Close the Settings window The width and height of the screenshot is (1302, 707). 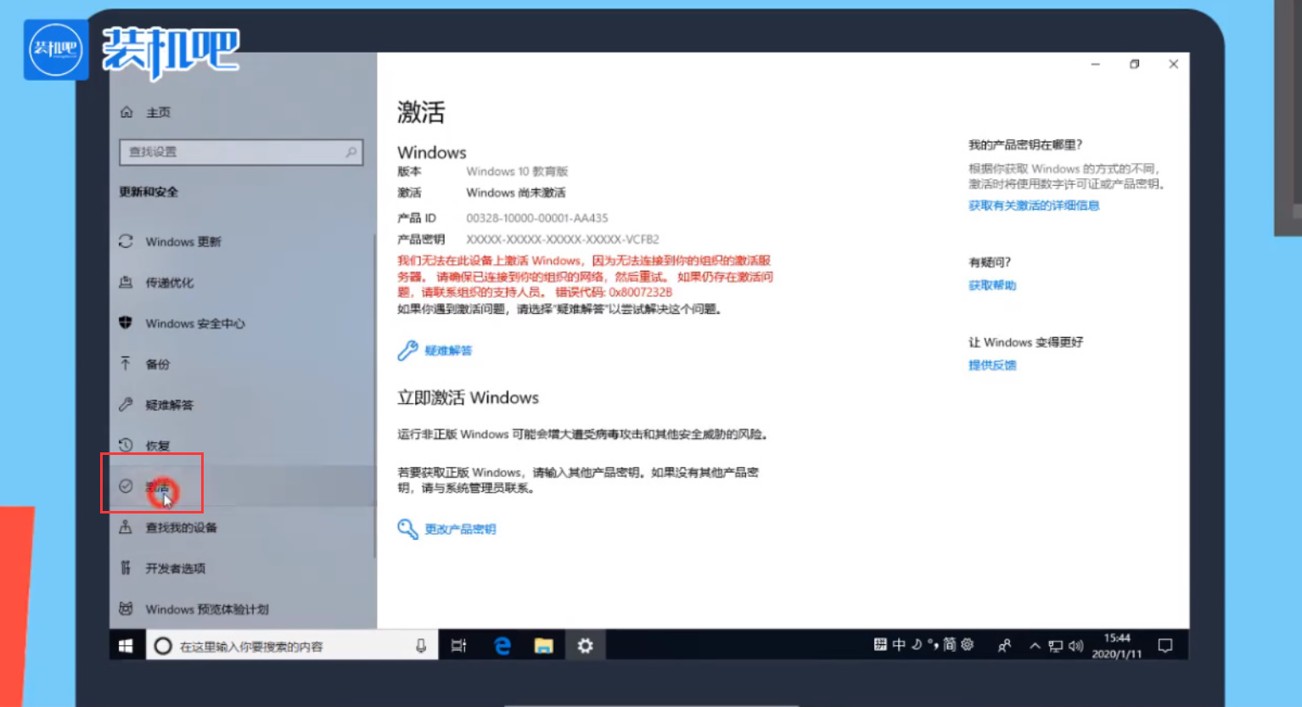point(1174,65)
